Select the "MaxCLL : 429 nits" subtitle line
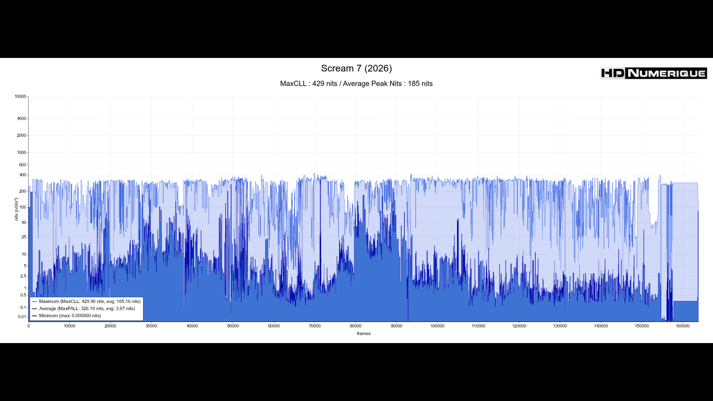The image size is (713, 401). tap(356, 84)
